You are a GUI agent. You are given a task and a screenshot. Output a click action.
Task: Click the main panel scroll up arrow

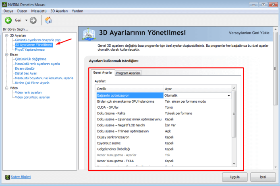pos(275,29)
